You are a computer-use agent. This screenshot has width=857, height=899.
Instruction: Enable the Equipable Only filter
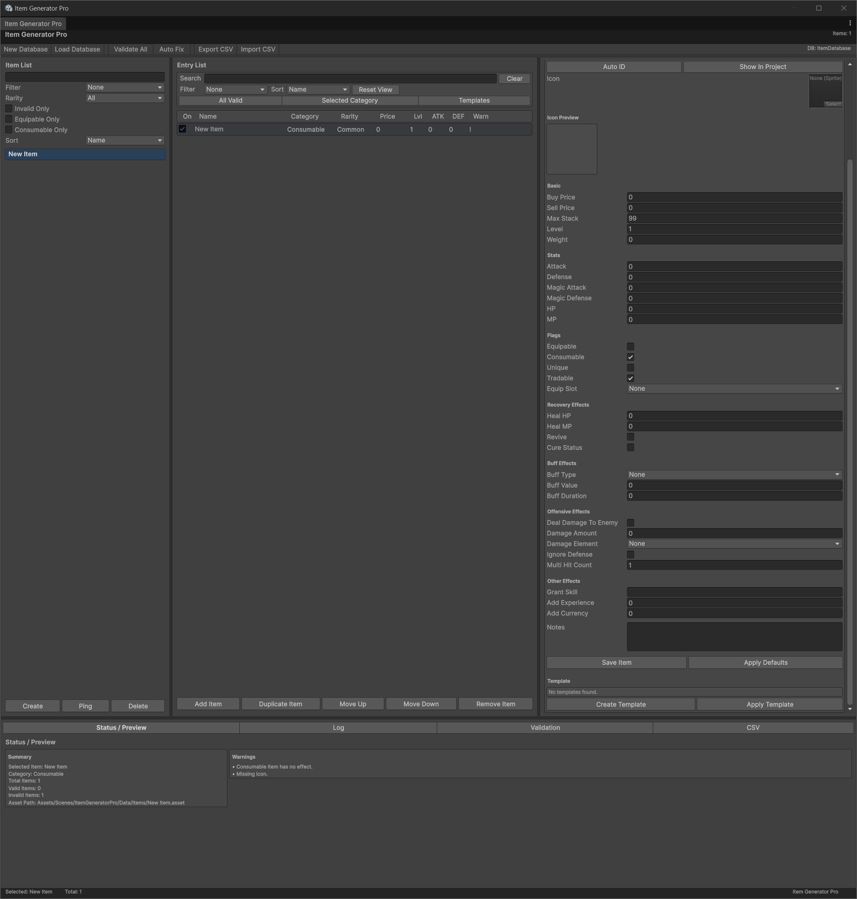(x=8, y=119)
